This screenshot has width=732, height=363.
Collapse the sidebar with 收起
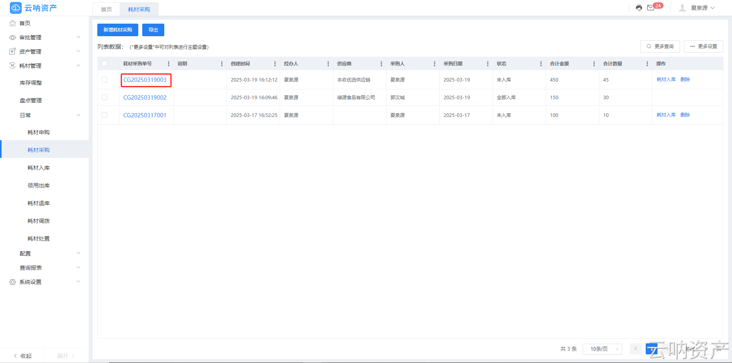[22, 356]
